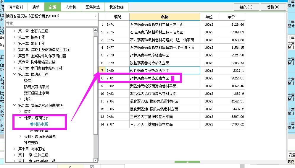Select row 氯化聚乙烯-橡胶共混卷材平面
Image resolution: width=295 pixels, height=168 pixels.
pyautogui.click(x=172, y=101)
